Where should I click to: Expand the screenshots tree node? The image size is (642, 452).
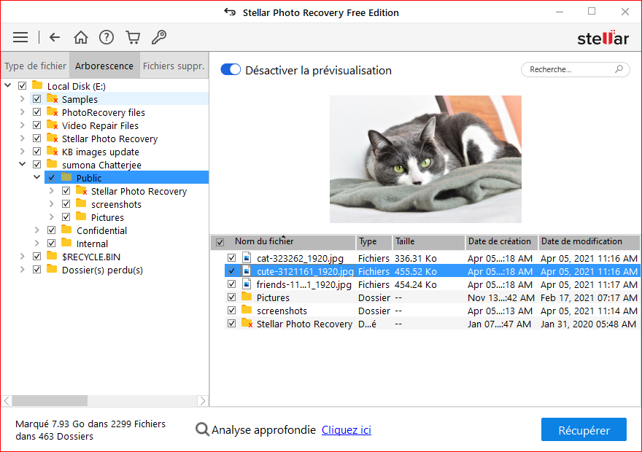[51, 203]
